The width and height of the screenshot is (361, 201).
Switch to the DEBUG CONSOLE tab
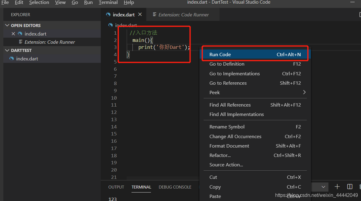pyautogui.click(x=175, y=187)
